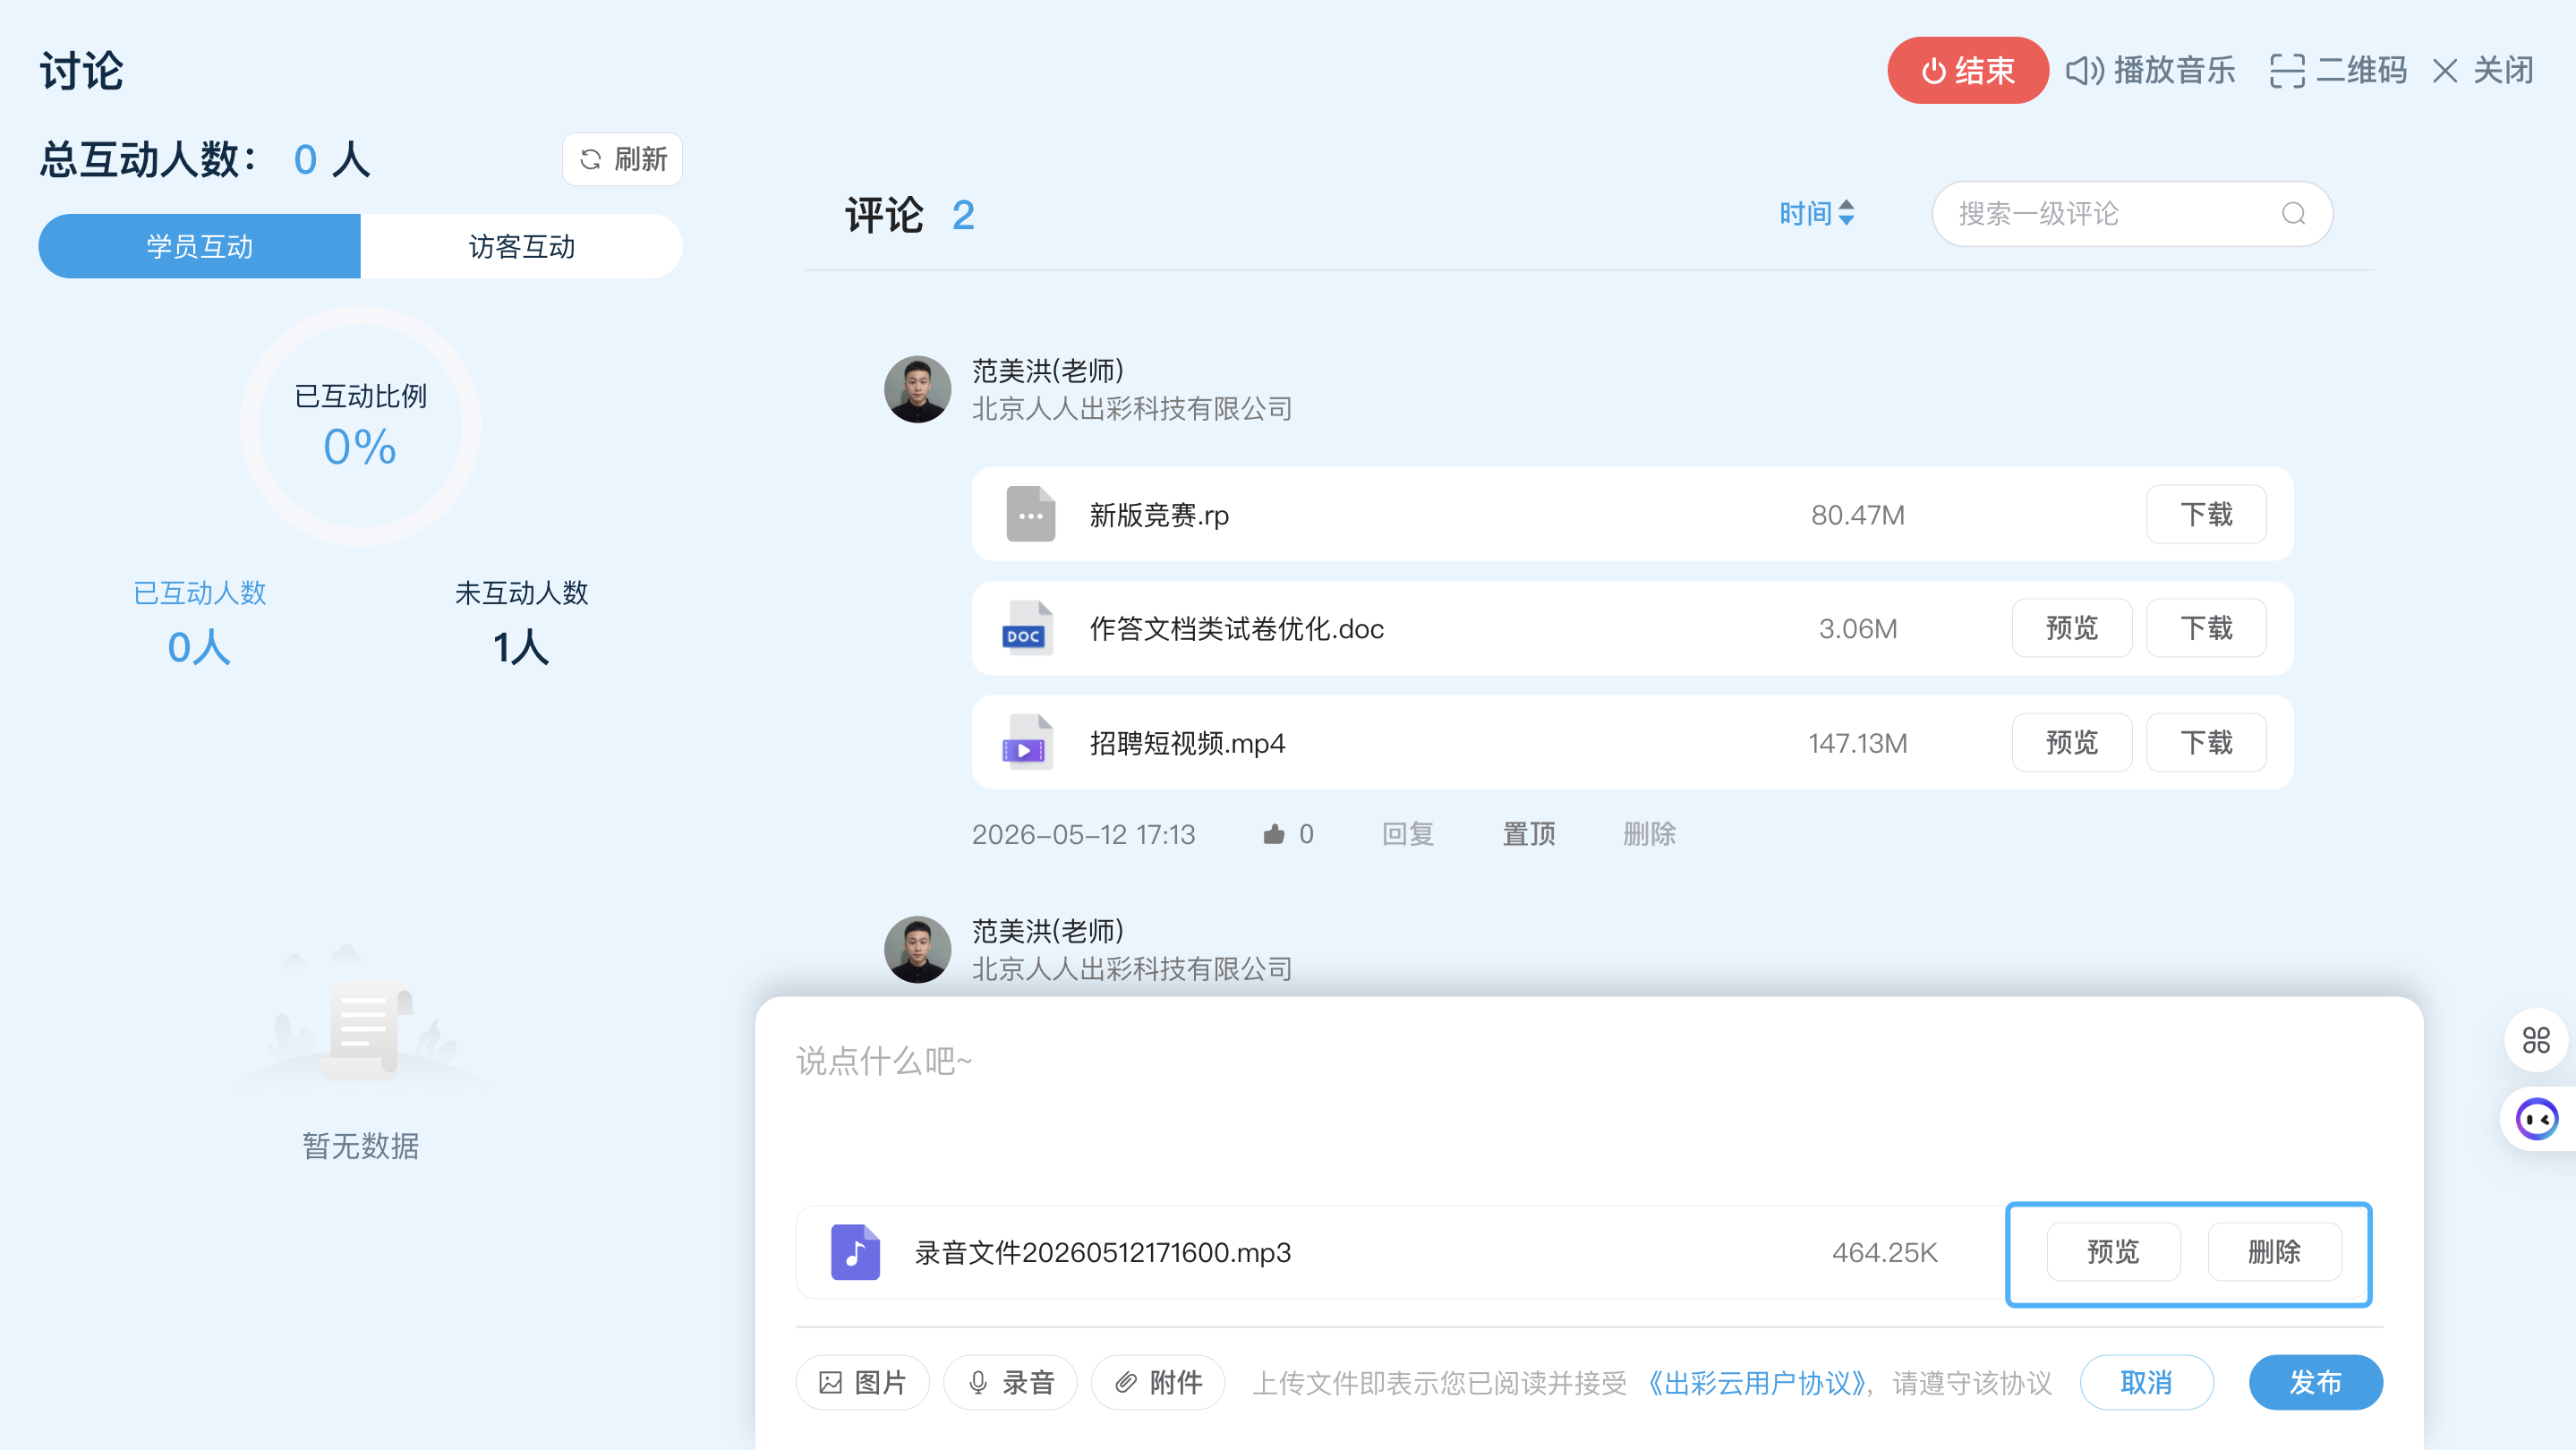This screenshot has height=1450, width=2576.
Task: Click the 关闭 X icon
Action: coord(2445,70)
